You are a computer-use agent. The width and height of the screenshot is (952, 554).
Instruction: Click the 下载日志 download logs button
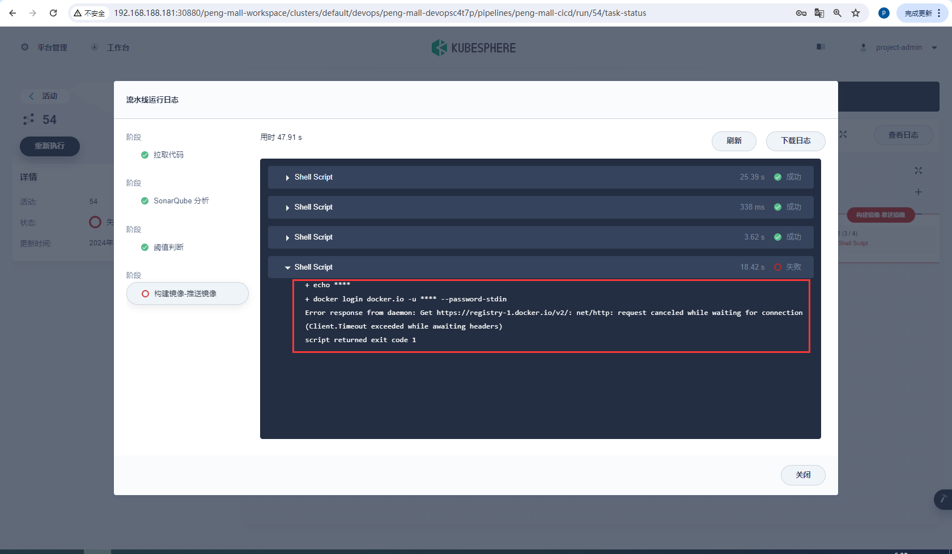(x=796, y=141)
